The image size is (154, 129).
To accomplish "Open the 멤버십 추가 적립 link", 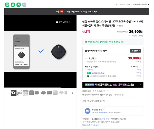I will (99, 73).
